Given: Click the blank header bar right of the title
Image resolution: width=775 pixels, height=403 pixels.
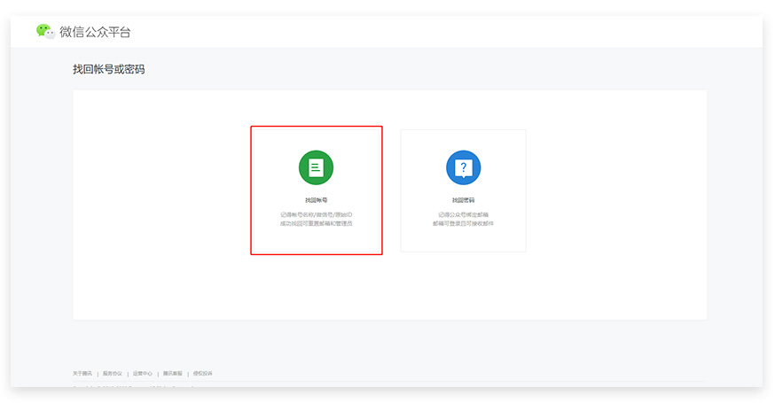Looking at the screenshot, I should (443, 32).
